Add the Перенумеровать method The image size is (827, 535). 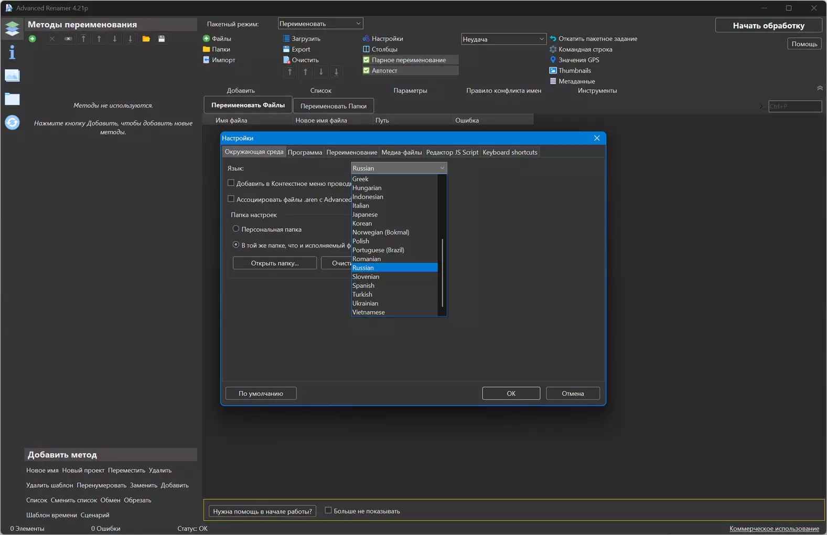tap(102, 485)
